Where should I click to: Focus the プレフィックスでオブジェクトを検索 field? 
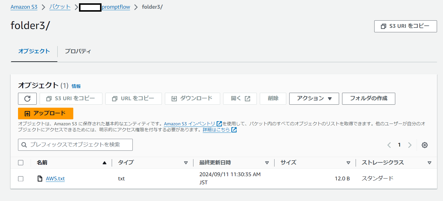pyautogui.click(x=75, y=145)
